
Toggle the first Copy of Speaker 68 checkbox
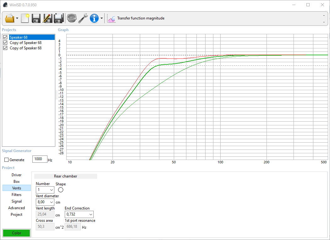(5, 43)
